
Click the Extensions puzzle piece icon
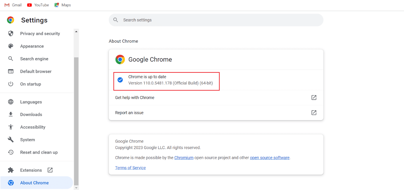11,170
